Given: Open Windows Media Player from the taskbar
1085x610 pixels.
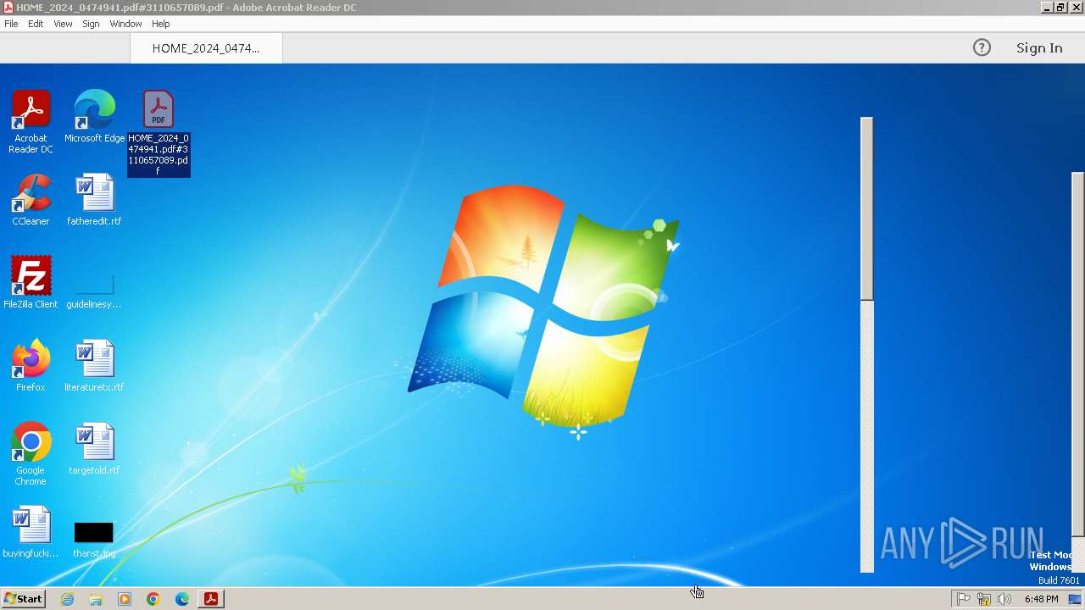Looking at the screenshot, I should [125, 599].
